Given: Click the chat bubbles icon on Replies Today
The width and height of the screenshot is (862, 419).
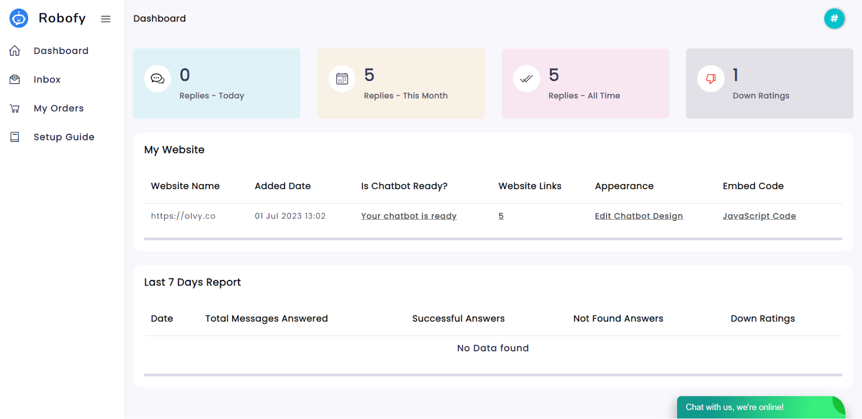Looking at the screenshot, I should click(157, 79).
